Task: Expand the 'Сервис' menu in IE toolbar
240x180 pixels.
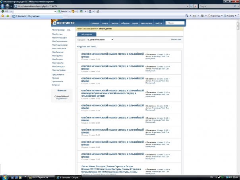Action: click(x=230, y=16)
